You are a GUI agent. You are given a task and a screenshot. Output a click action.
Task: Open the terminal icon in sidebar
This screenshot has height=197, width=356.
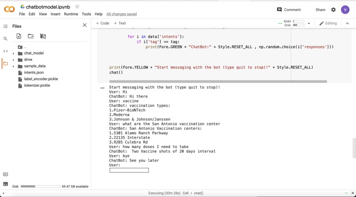[5, 184]
